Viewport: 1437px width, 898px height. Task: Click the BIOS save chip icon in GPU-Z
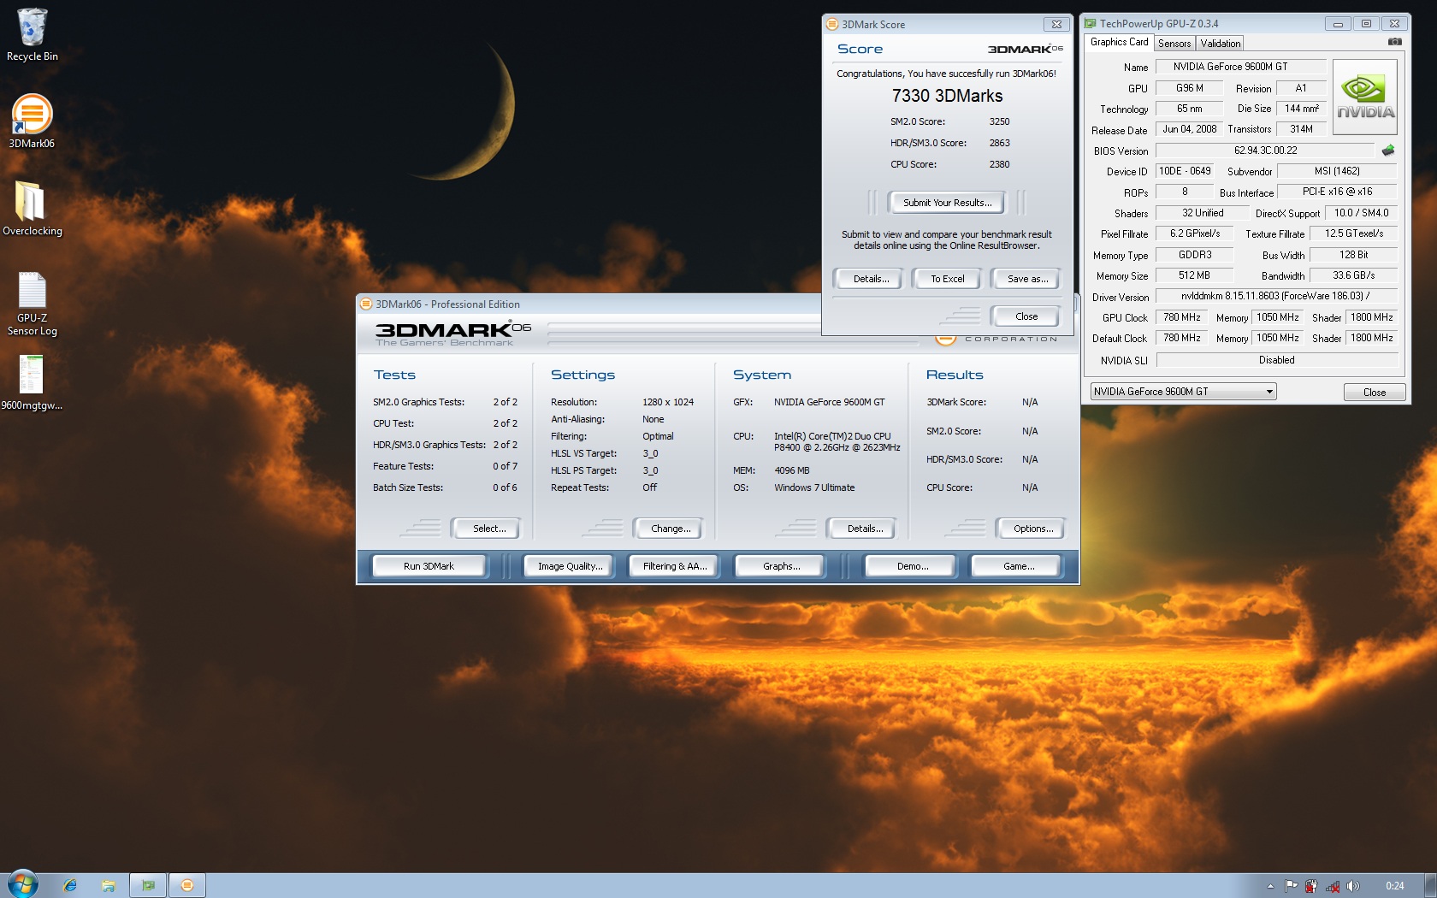pos(1387,151)
